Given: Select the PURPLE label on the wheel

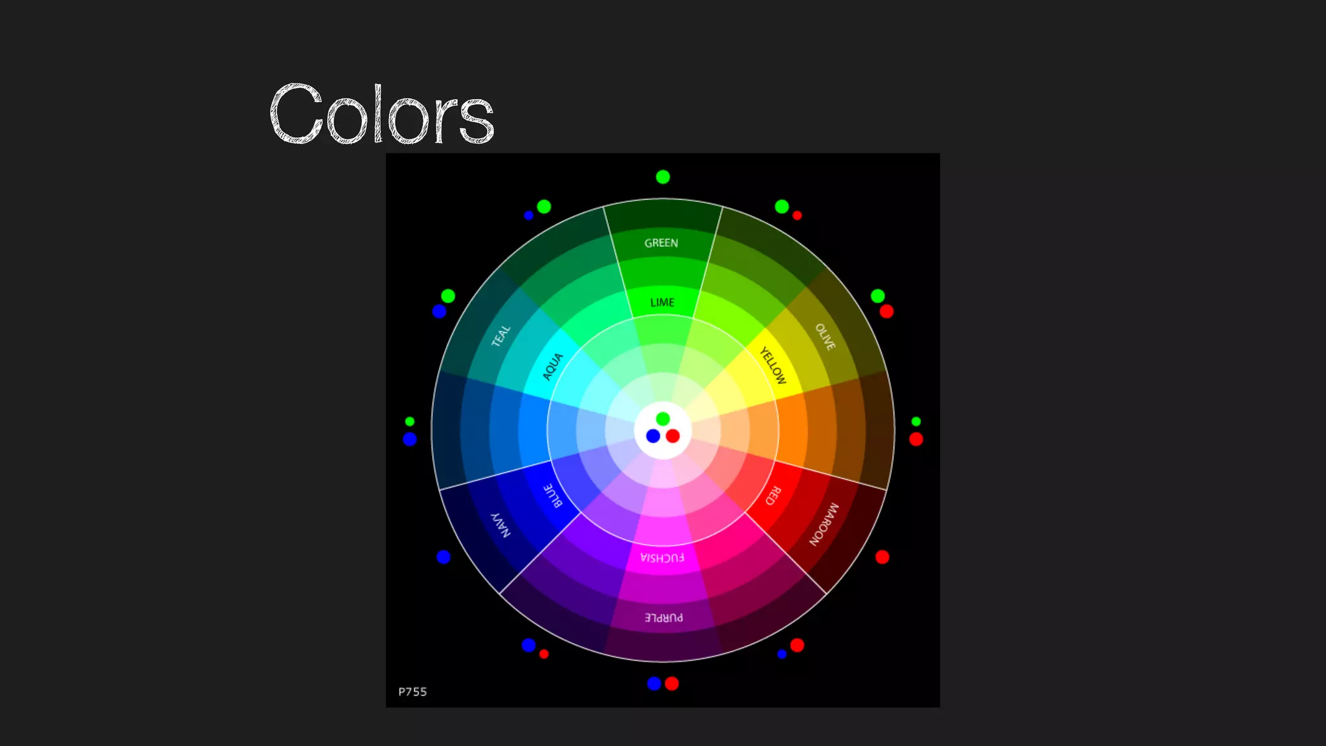Looking at the screenshot, I should 664,617.
